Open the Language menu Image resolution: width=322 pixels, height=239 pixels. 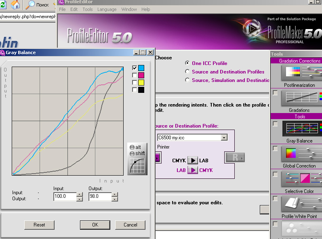pos(107,9)
